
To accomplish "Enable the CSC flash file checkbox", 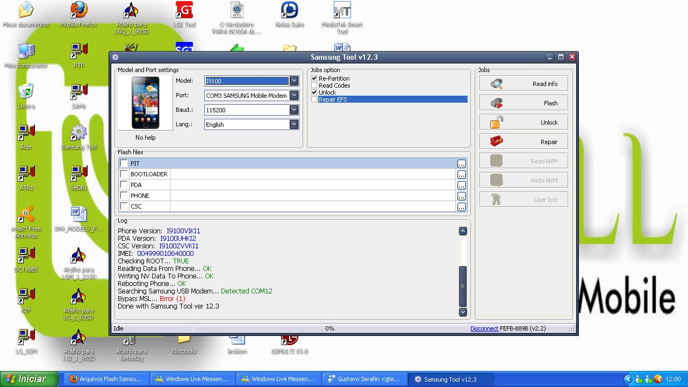I will click(124, 206).
